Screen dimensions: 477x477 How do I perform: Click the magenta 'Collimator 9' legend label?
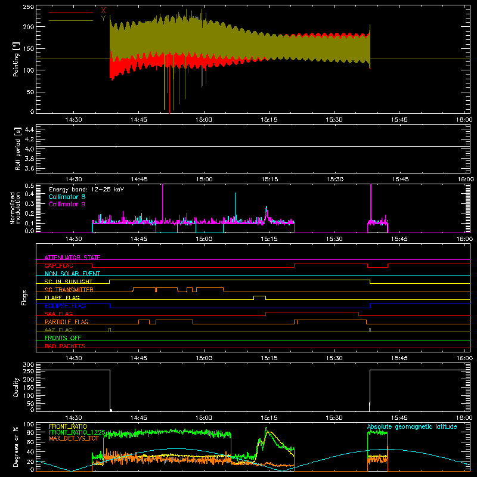[x=67, y=204]
